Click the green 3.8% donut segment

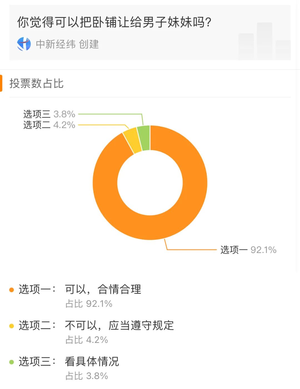coord(144,138)
